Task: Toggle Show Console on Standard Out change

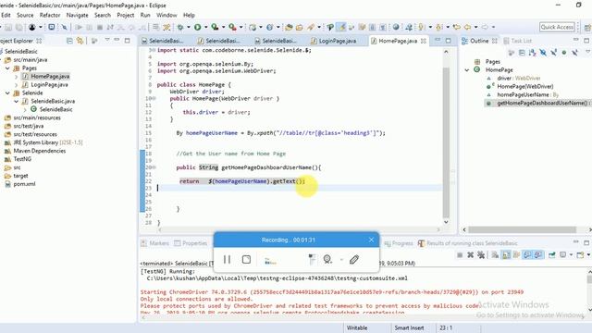Action: 527,255
